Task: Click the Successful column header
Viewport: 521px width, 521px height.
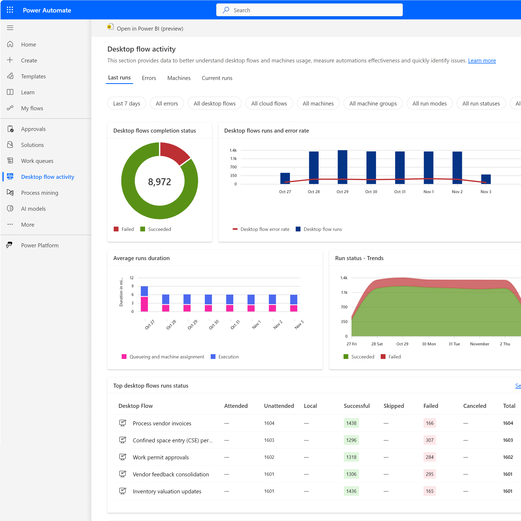Action: point(357,406)
